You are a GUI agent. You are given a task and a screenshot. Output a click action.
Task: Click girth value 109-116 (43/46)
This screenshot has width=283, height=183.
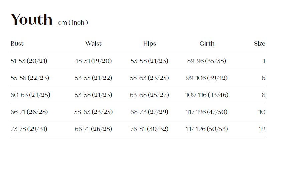click(x=207, y=95)
